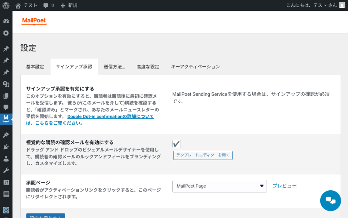Uncheck visual confirmation email checkbox
The image size is (348, 218).
(x=177, y=144)
